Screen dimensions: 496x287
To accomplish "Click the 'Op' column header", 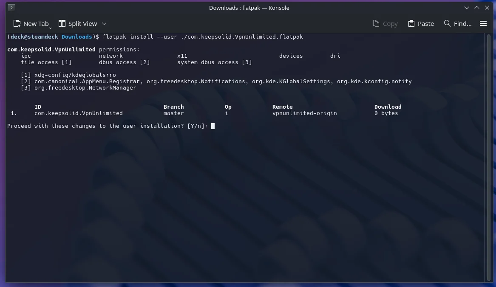I will (x=228, y=107).
